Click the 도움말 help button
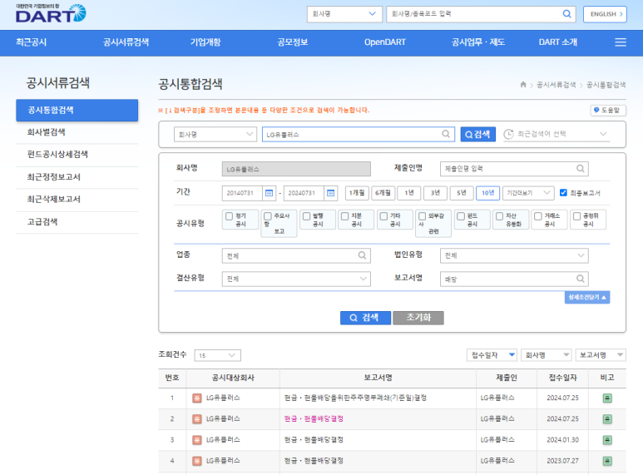The height and width of the screenshot is (475, 643). coord(608,111)
